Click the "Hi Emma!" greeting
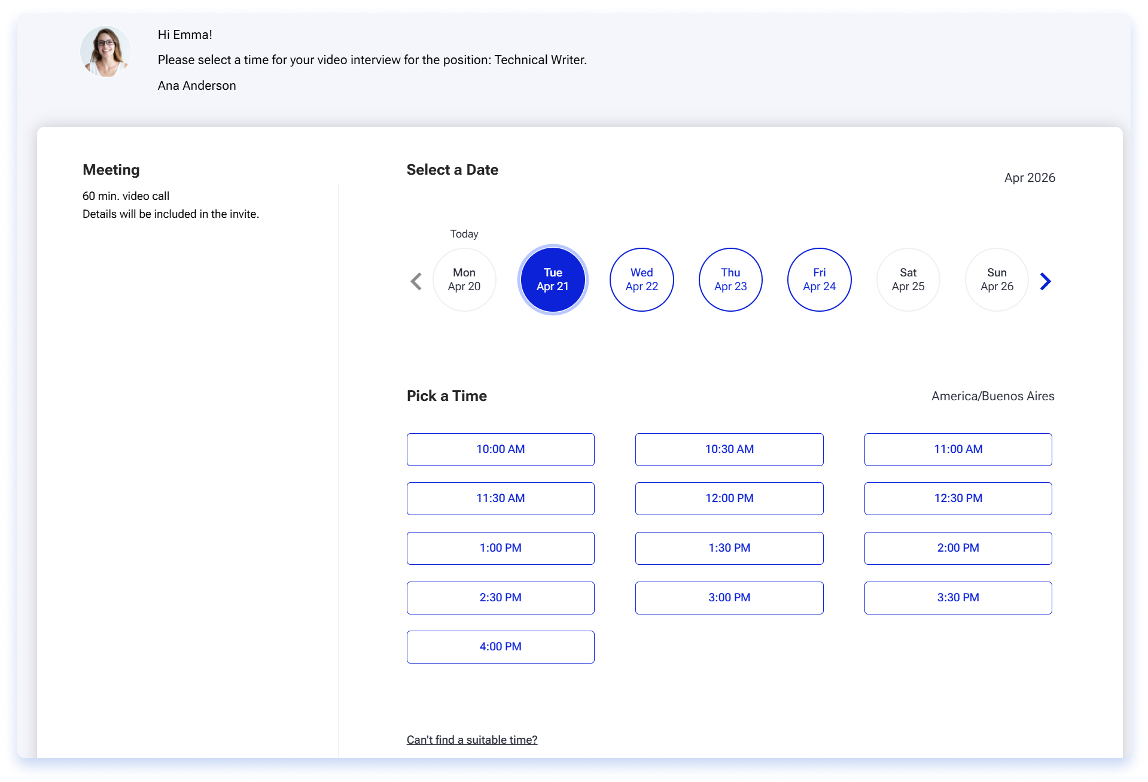This screenshot has height=782, width=1148. (185, 35)
